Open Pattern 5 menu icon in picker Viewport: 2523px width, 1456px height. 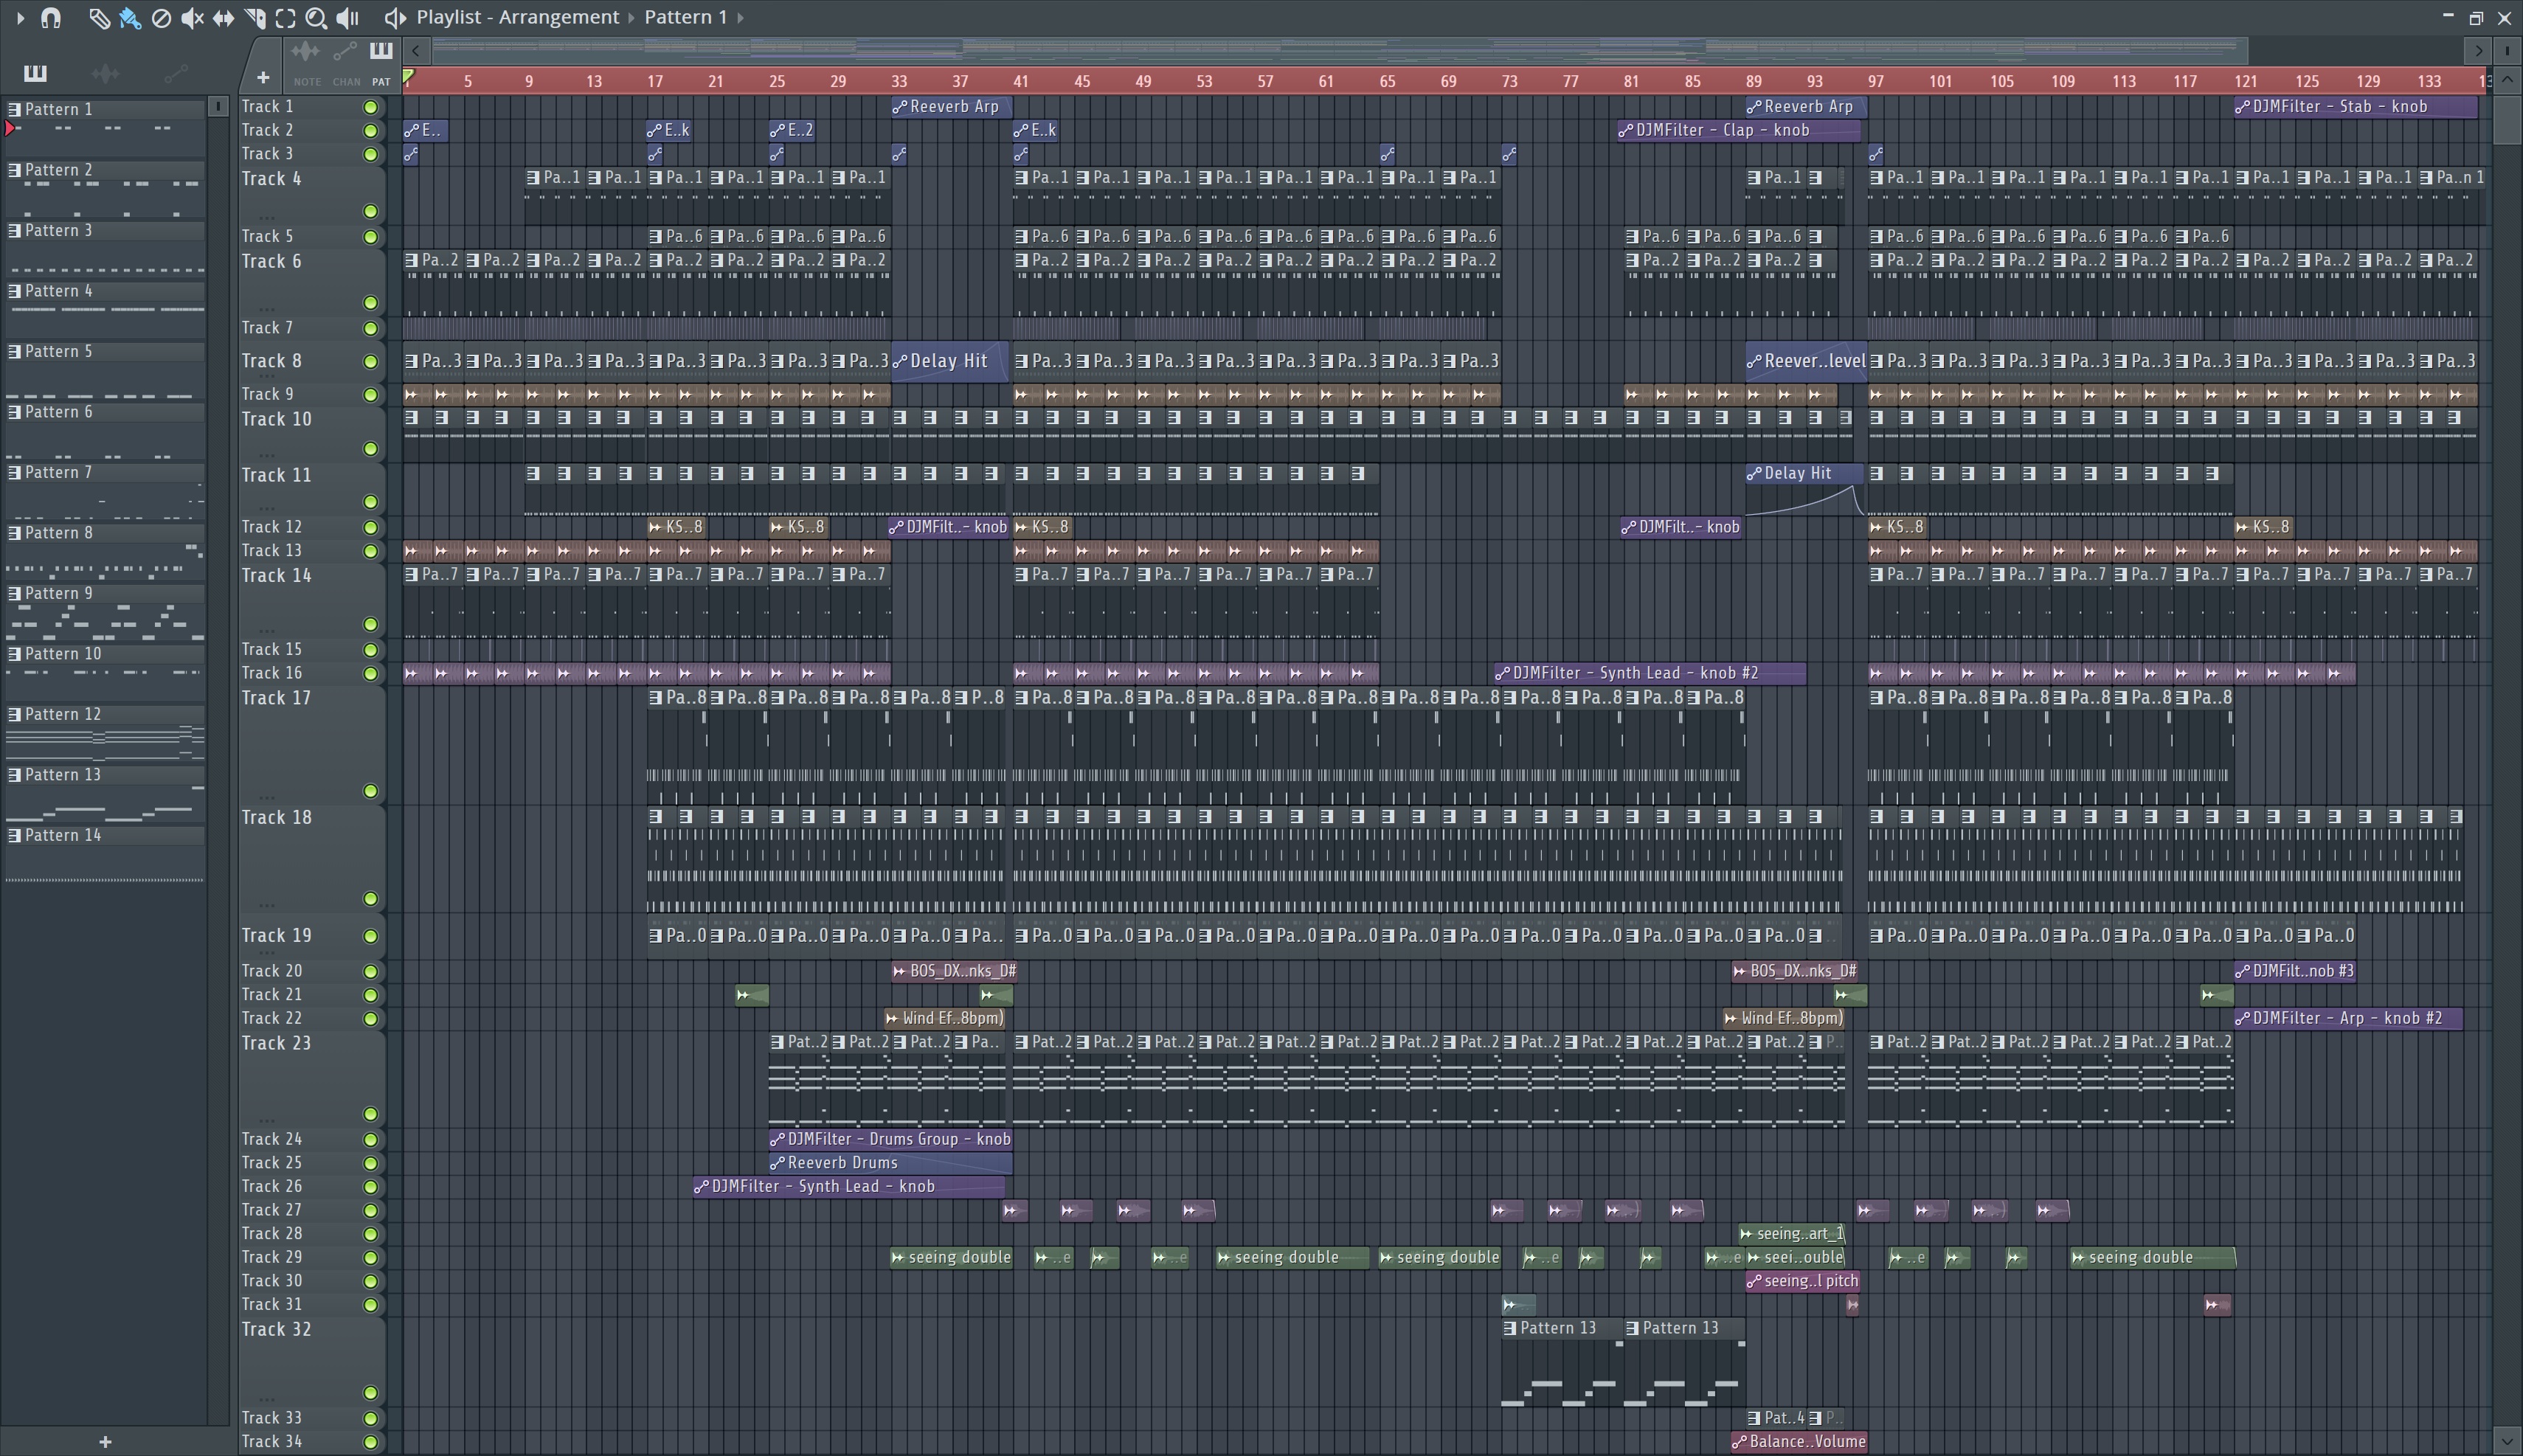(x=14, y=351)
